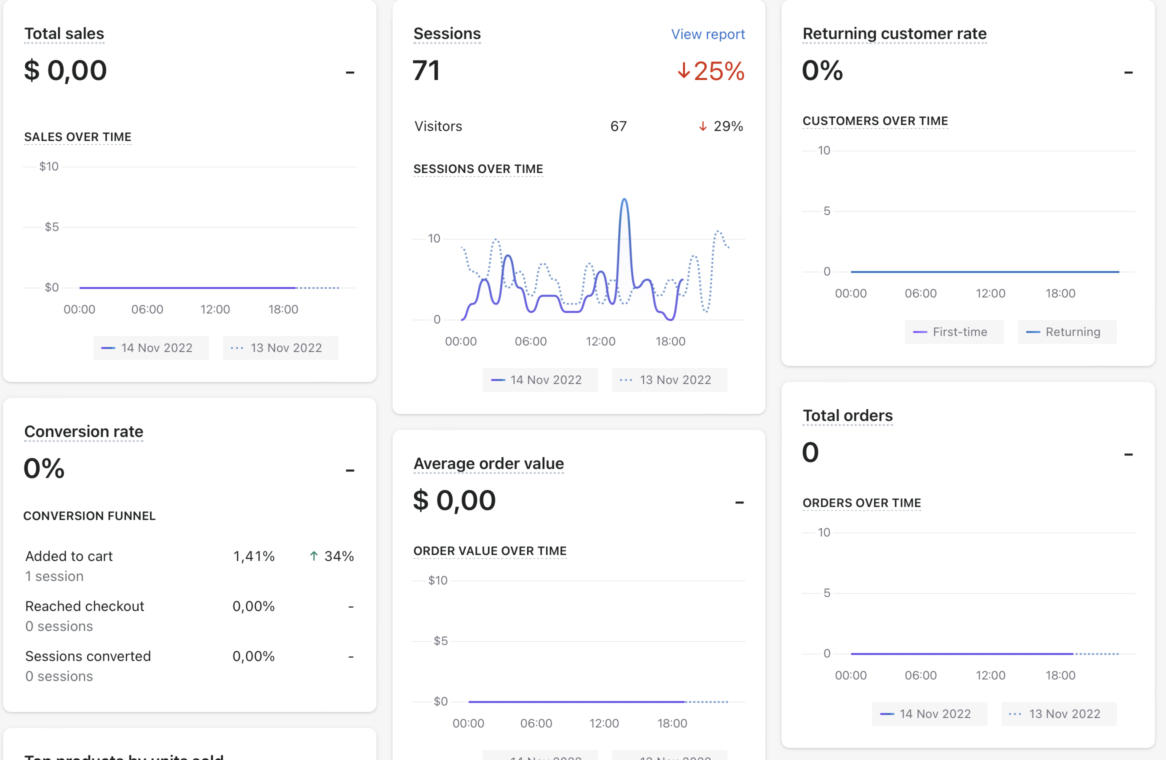The width and height of the screenshot is (1166, 760).
Task: Click the Conversion rate heading
Action: point(83,431)
